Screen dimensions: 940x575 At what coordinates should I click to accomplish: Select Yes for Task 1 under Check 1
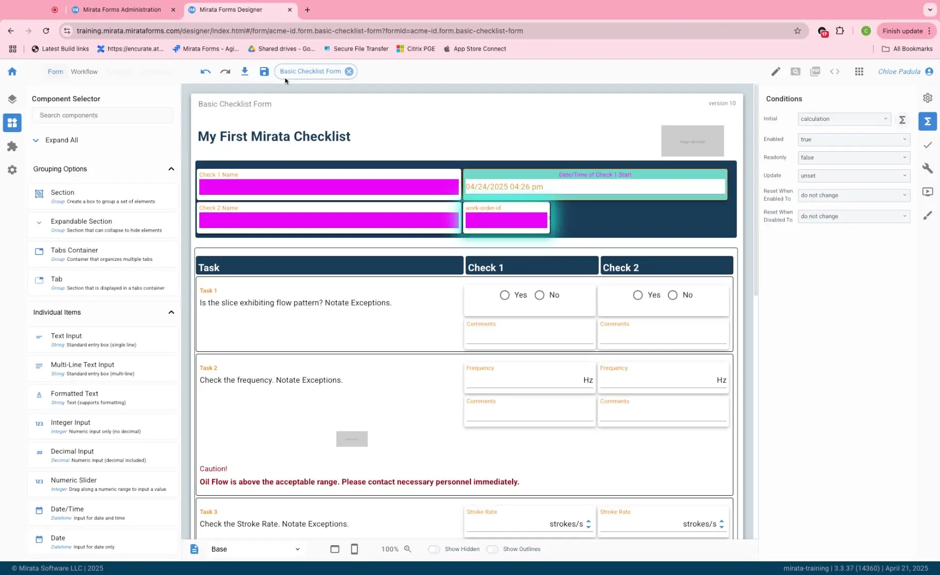coord(505,295)
